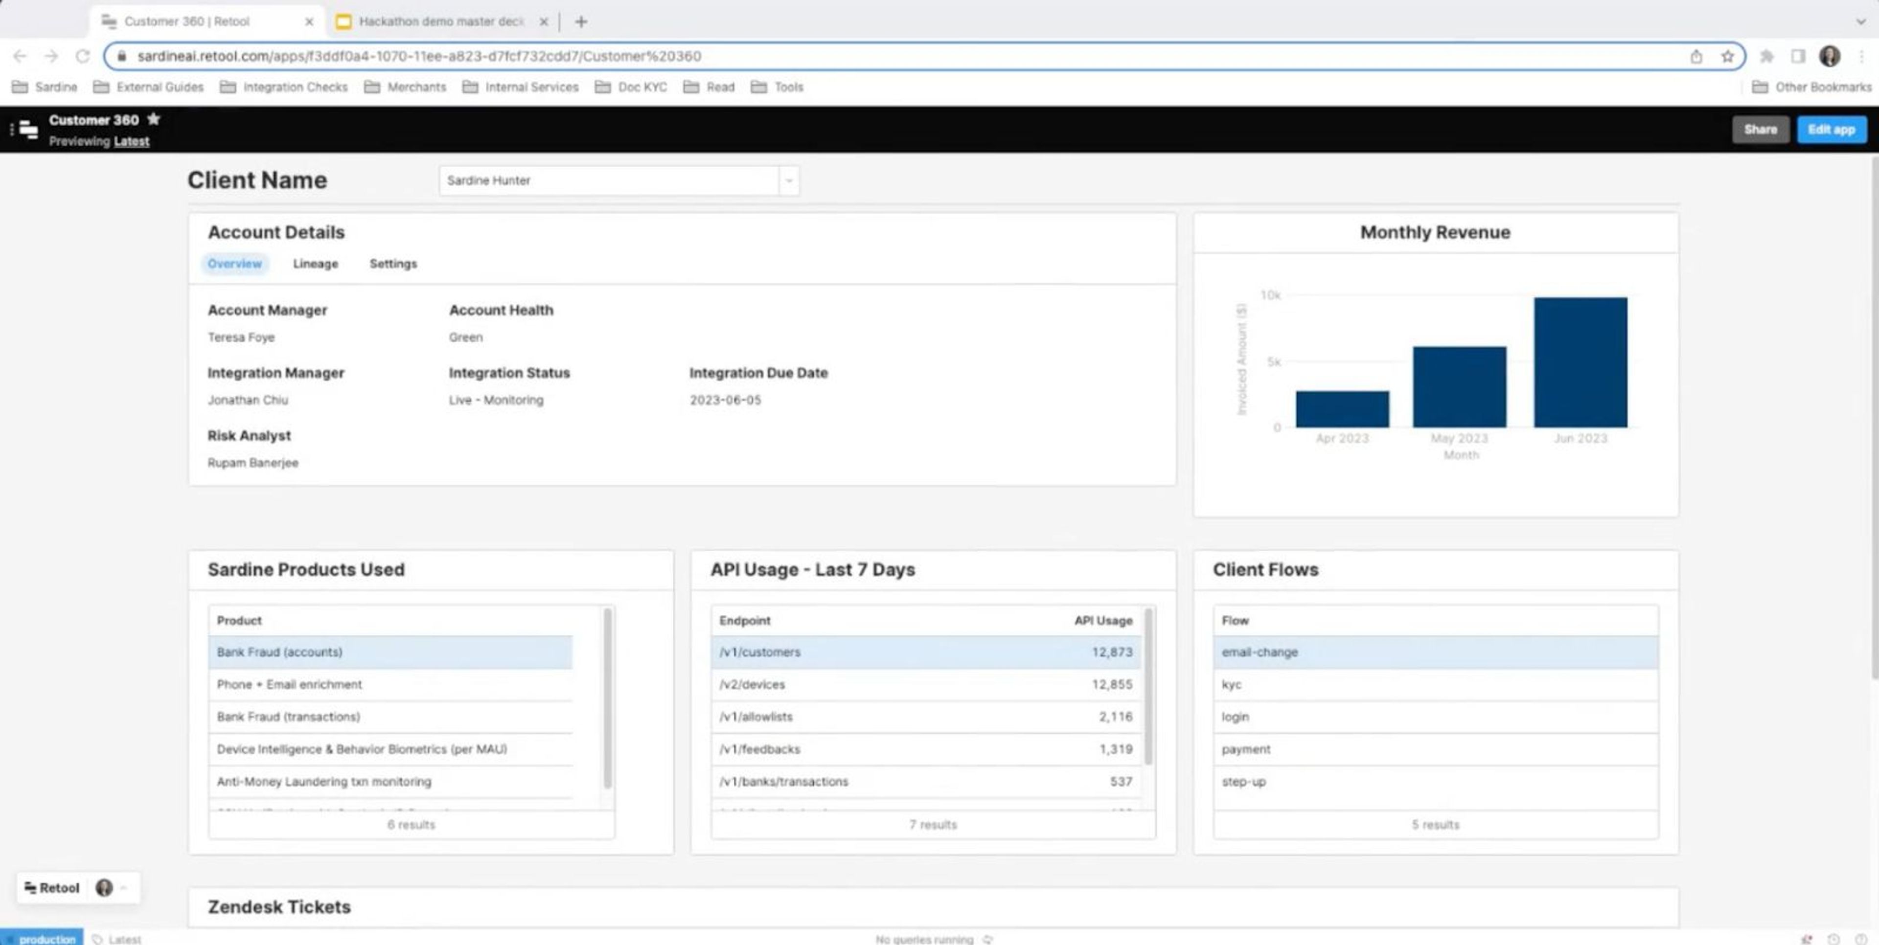Viewport: 1879px width, 945px height.
Task: Click the share icon in address bar
Action: click(1696, 56)
